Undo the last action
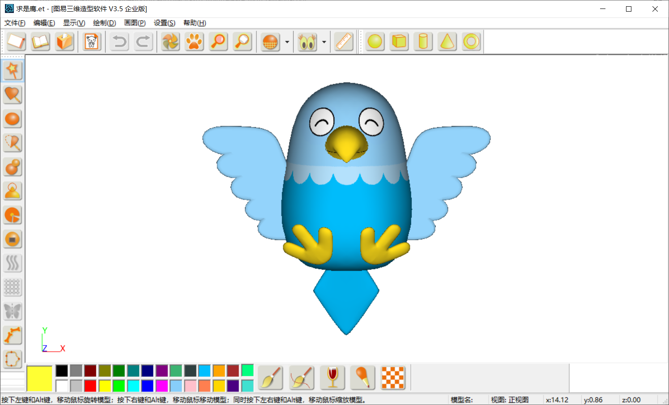The width and height of the screenshot is (669, 405). tap(119, 42)
